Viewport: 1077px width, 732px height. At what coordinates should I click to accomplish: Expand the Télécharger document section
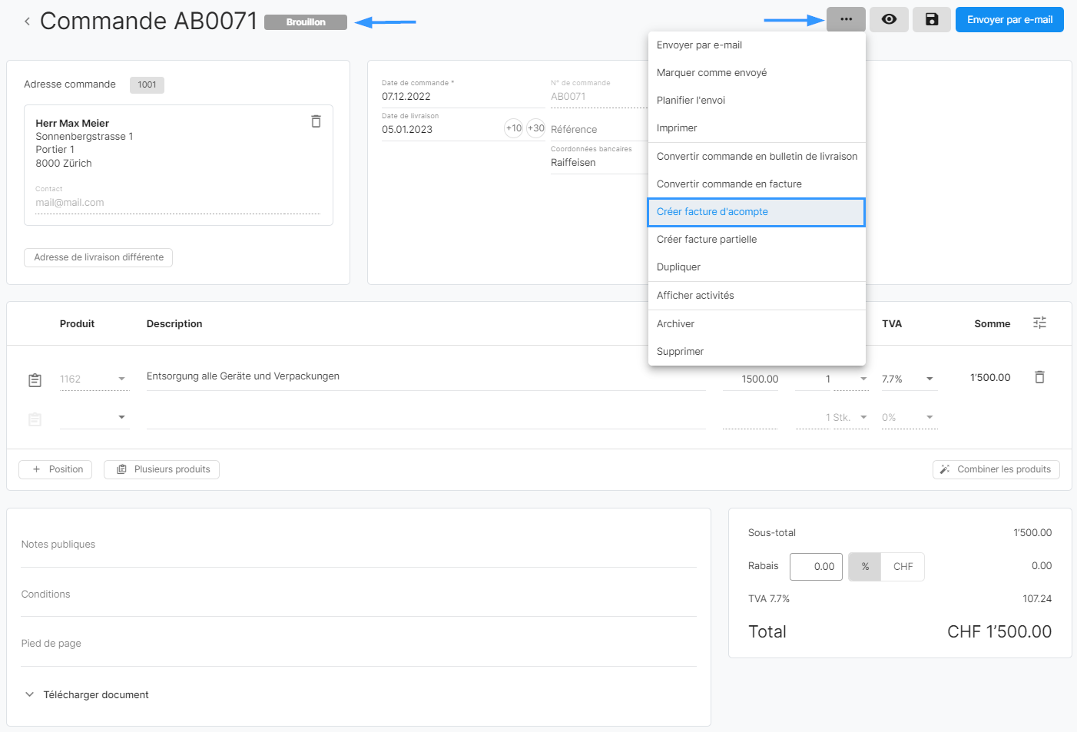tap(30, 694)
